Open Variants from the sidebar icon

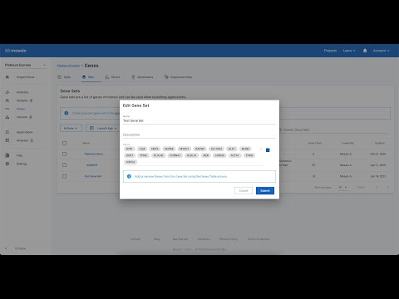click(x=7, y=117)
